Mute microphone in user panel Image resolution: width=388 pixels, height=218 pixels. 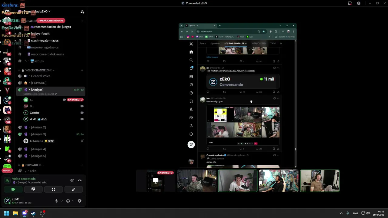click(x=56, y=201)
